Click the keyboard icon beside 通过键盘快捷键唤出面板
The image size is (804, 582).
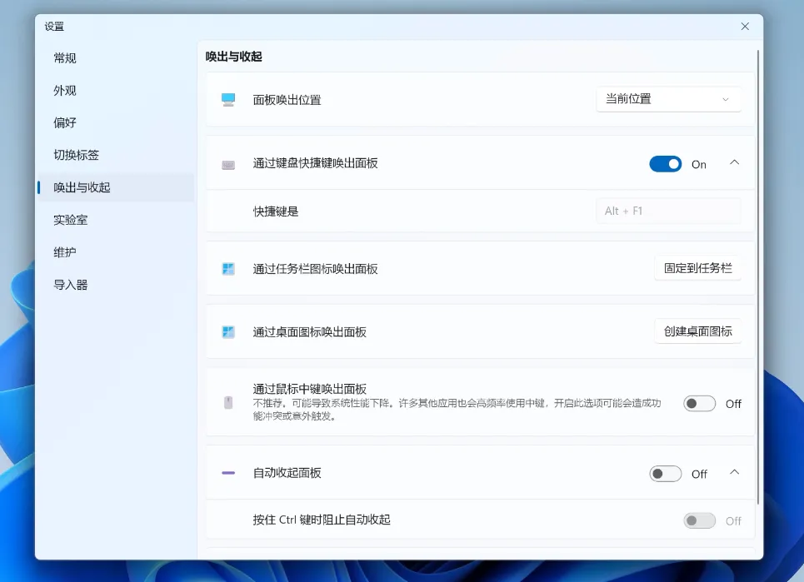[x=228, y=165]
